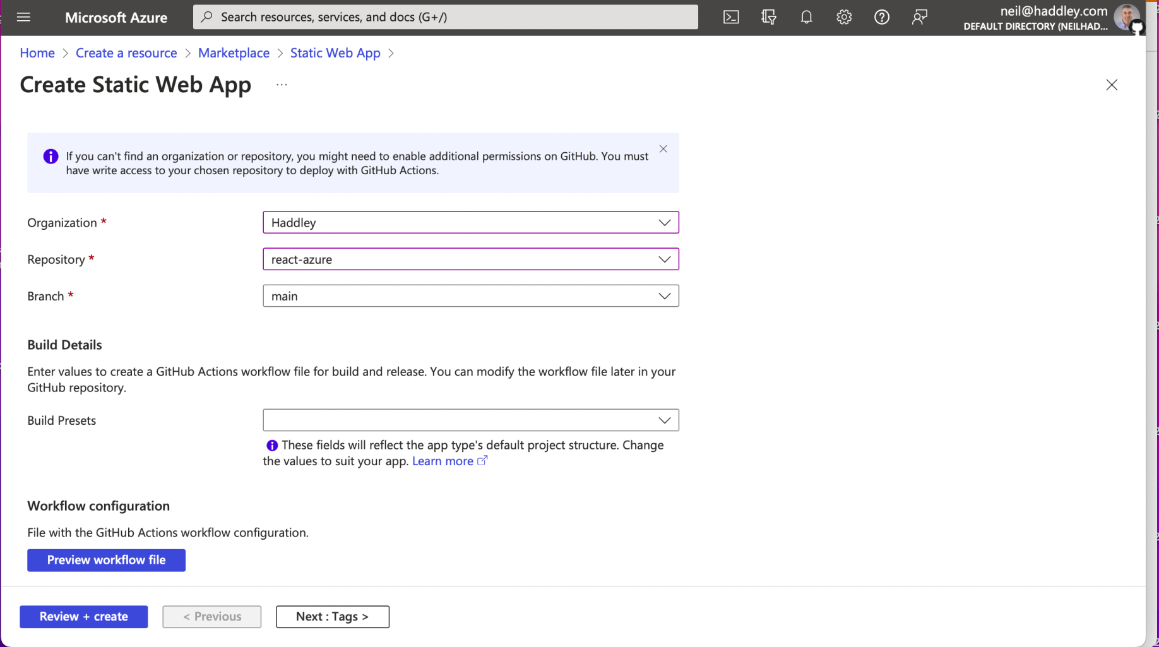The image size is (1159, 647).
Task: Open the Branch dropdown set to main
Action: click(x=470, y=296)
